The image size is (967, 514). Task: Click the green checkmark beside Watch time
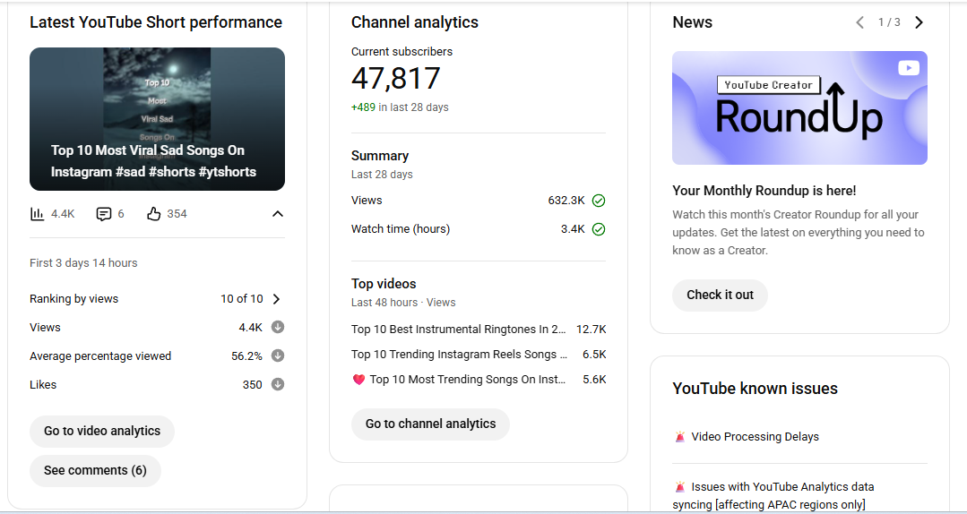[x=599, y=229]
